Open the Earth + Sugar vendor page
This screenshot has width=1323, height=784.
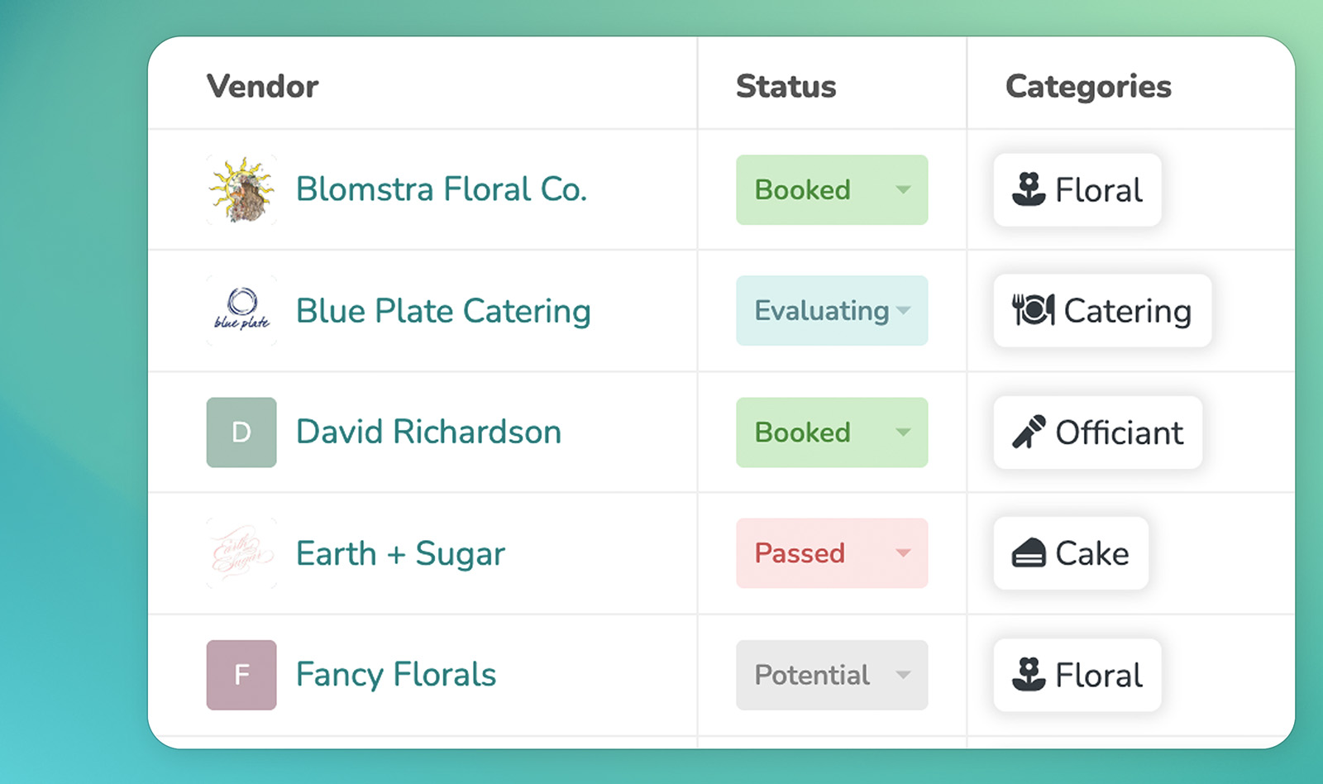click(x=400, y=553)
